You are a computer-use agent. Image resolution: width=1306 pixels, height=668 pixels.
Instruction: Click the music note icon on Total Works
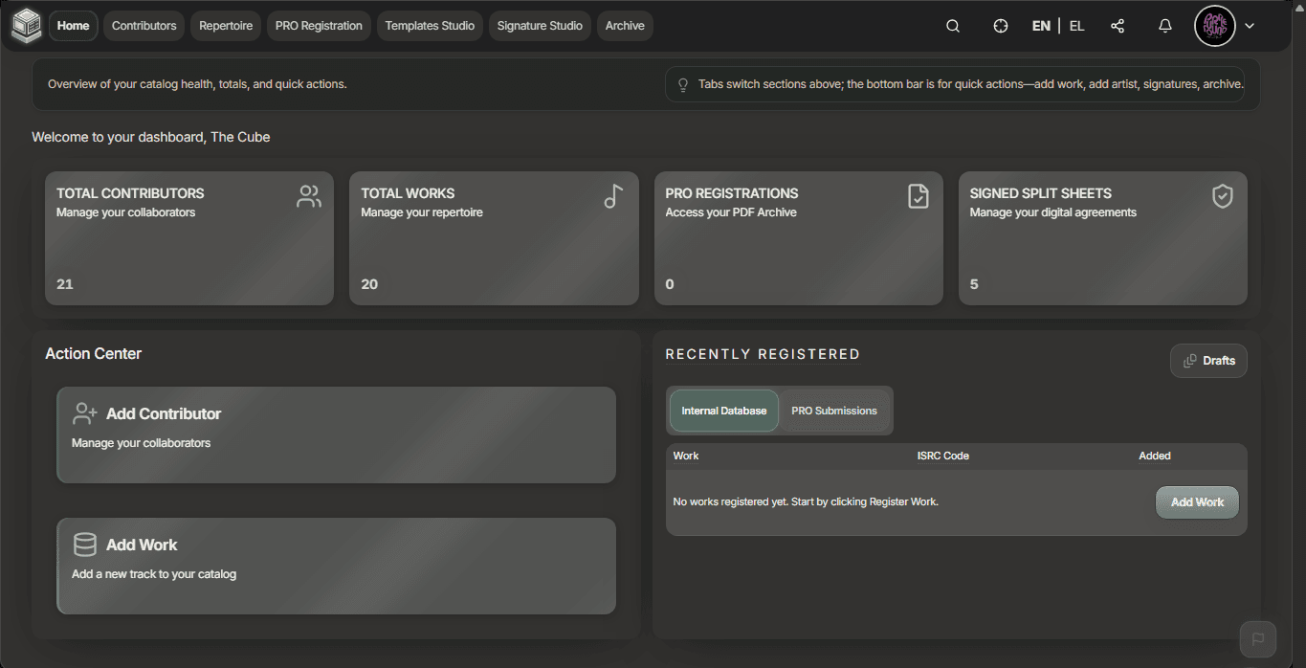613,196
